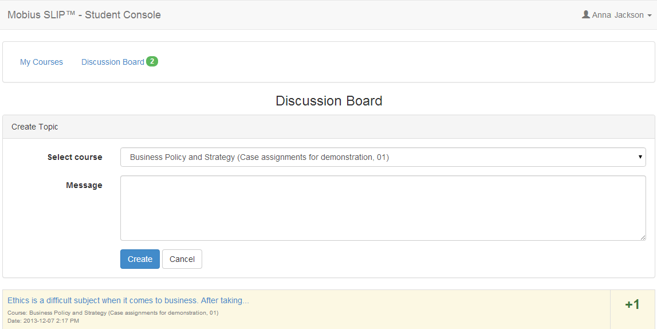Image resolution: width=657 pixels, height=329 pixels.
Task: Open the Discussion Board navigation link
Action: [x=113, y=62]
